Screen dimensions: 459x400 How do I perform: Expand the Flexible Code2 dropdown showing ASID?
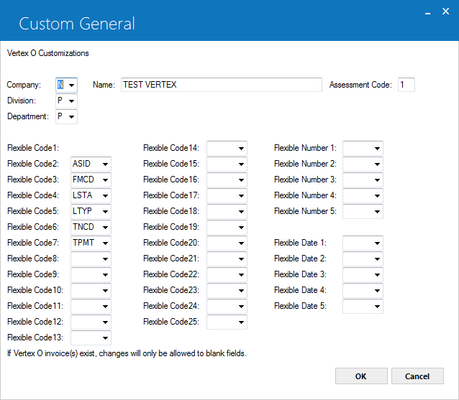tap(91, 164)
